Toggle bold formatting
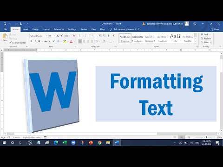Image resolution: width=223 pixels, height=167 pixels. click(x=31, y=41)
